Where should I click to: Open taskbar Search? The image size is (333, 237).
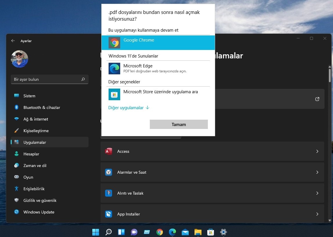(109, 232)
